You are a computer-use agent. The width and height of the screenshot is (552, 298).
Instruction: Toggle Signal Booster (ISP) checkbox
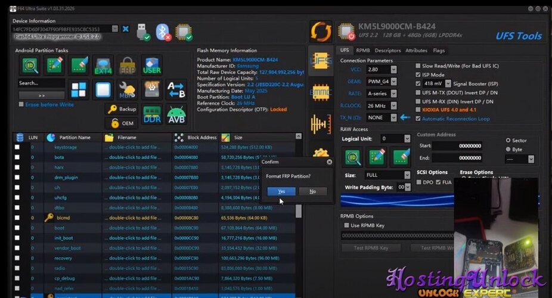tap(418, 83)
